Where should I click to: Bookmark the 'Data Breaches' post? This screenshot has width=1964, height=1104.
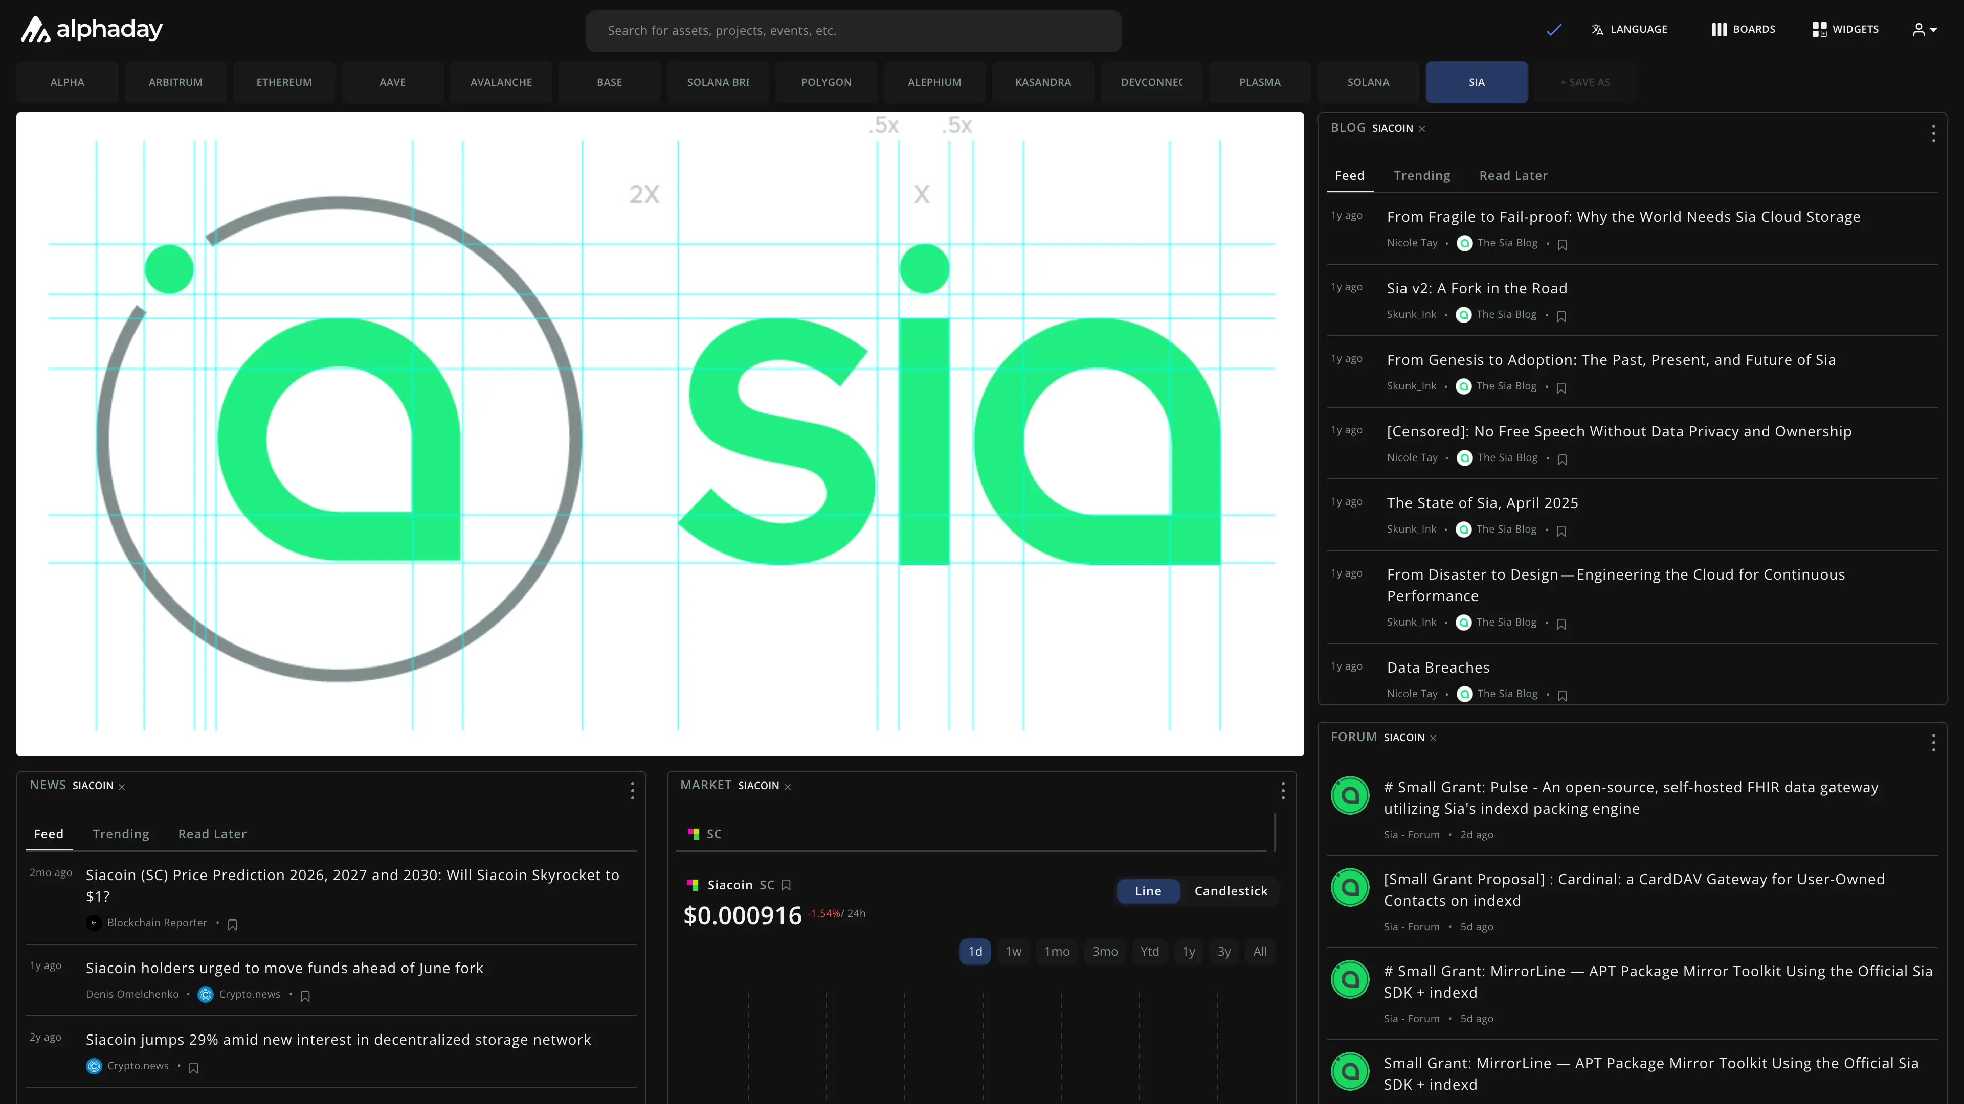[x=1562, y=696]
